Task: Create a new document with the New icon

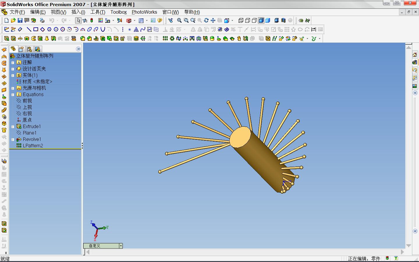Action: click(6, 20)
